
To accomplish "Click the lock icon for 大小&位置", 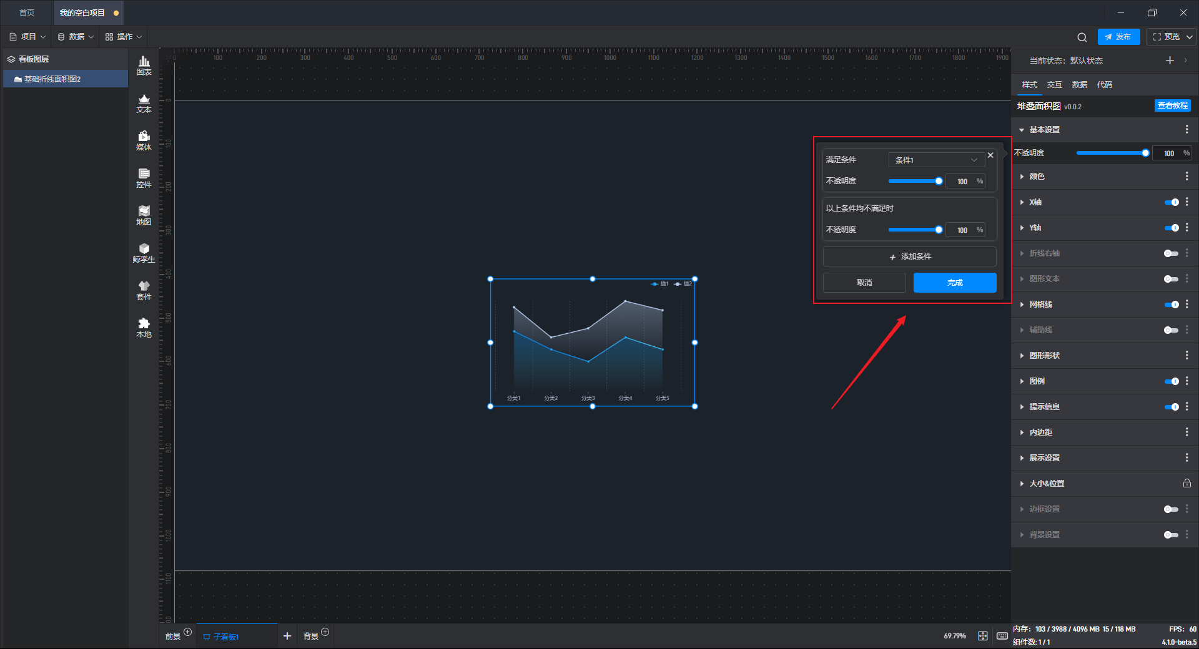I will coord(1187,483).
